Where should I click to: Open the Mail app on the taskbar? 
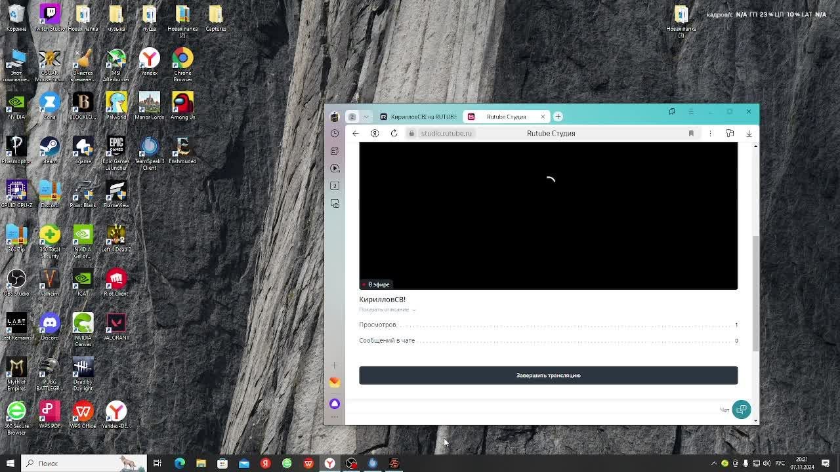click(x=243, y=463)
